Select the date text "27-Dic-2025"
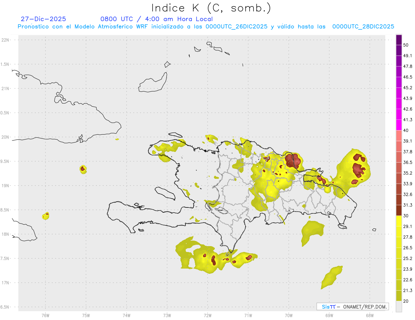 pyautogui.click(x=43, y=19)
